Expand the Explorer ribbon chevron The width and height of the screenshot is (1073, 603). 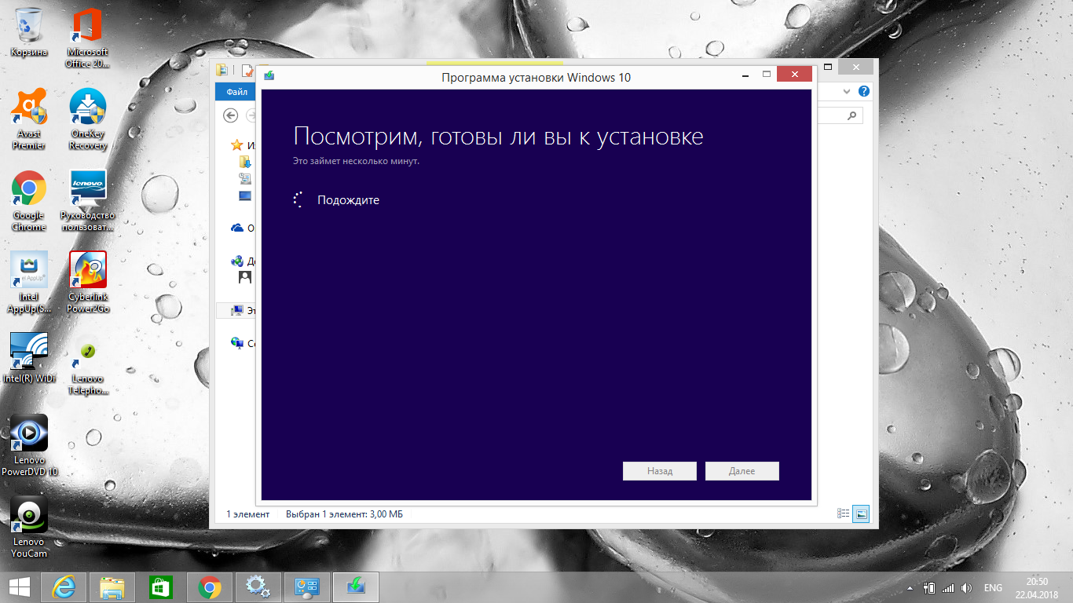point(846,91)
